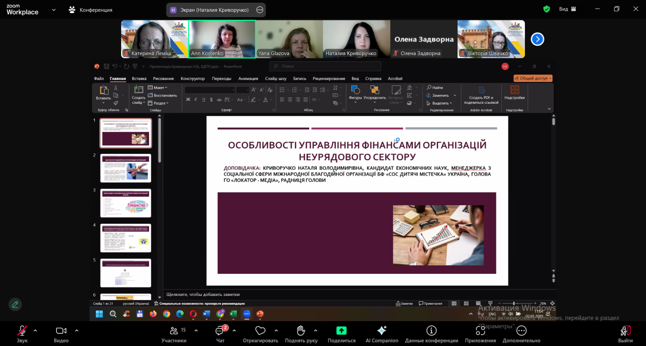Click Создать PDF Adobe Acrobat icon

pos(481,90)
